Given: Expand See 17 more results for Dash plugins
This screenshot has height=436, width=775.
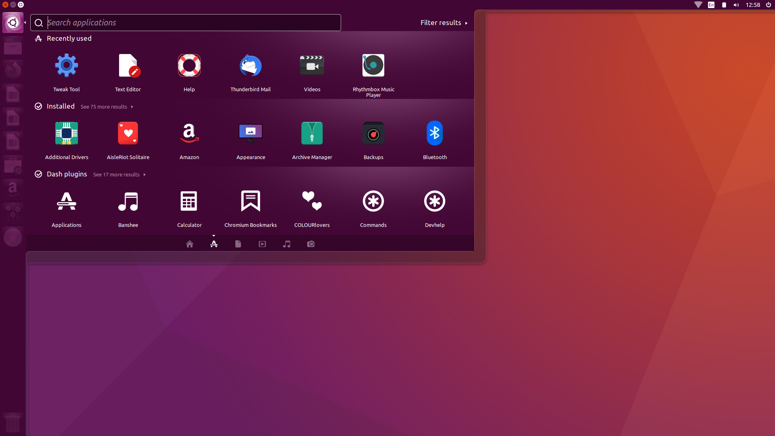Looking at the screenshot, I should point(119,175).
